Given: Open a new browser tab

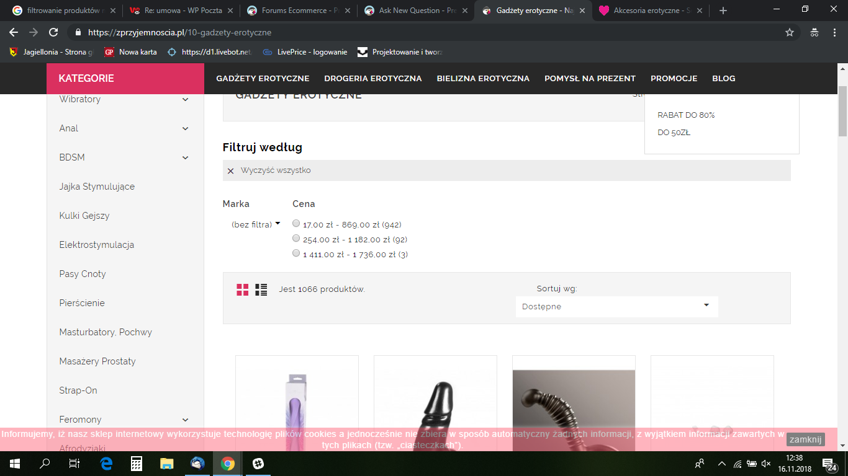Looking at the screenshot, I should click(x=723, y=11).
